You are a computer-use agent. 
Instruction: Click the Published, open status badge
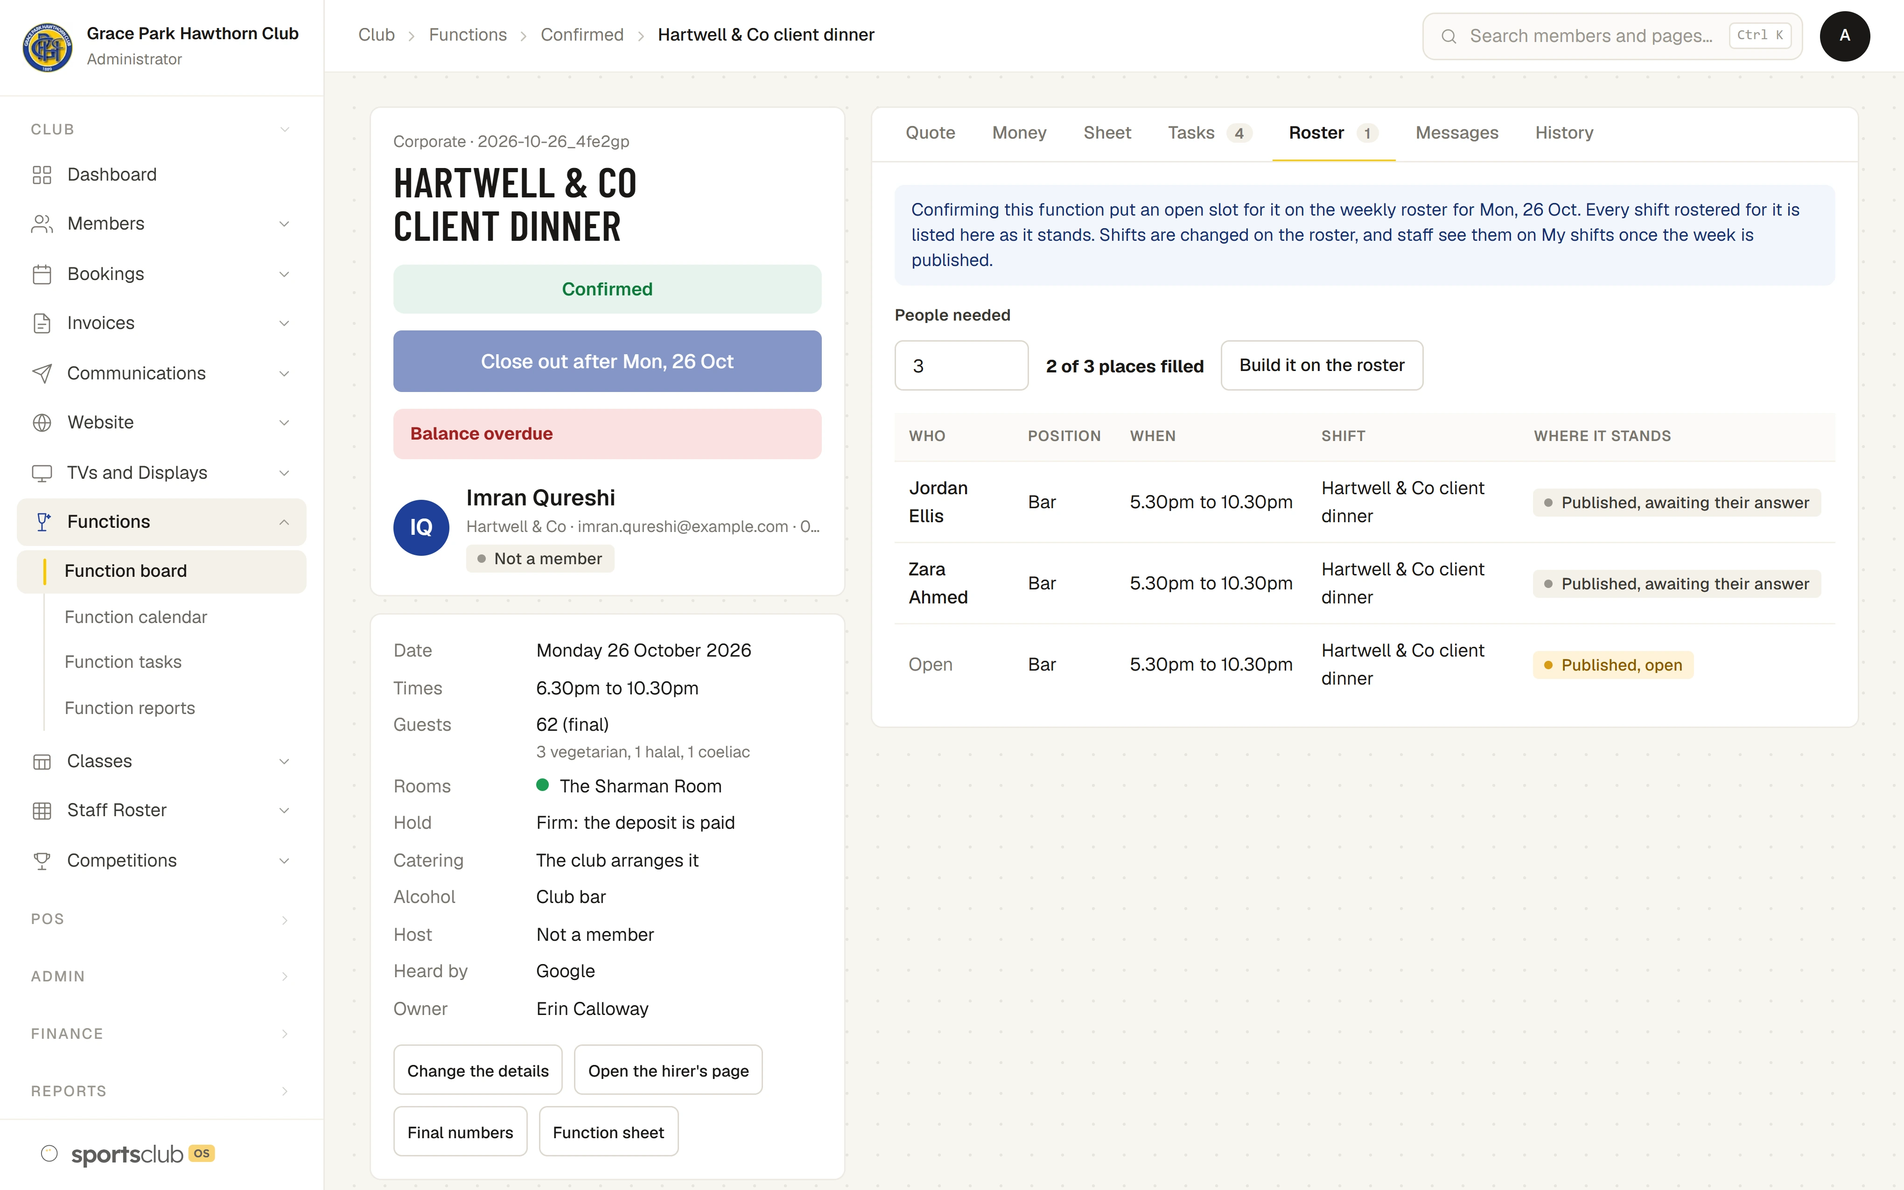click(x=1613, y=665)
